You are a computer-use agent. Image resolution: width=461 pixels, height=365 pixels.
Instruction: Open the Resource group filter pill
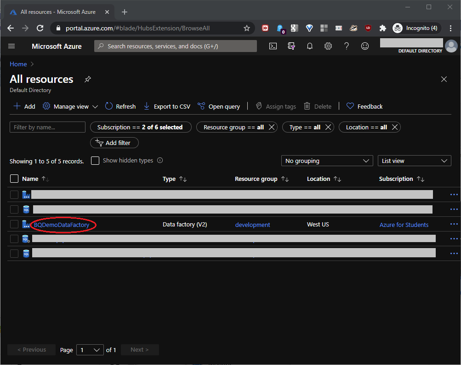point(233,127)
